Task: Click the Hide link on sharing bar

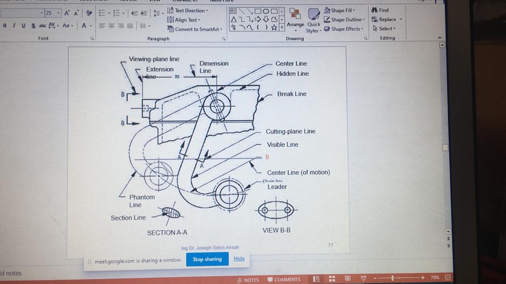Action: tap(239, 259)
